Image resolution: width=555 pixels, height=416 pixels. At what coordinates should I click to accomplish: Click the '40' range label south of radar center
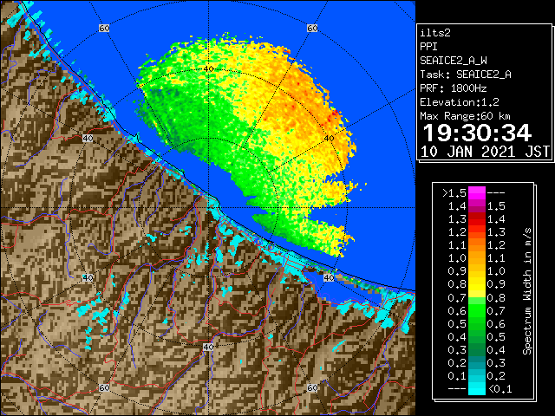click(208, 347)
